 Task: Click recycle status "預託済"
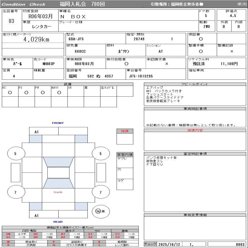199,64
